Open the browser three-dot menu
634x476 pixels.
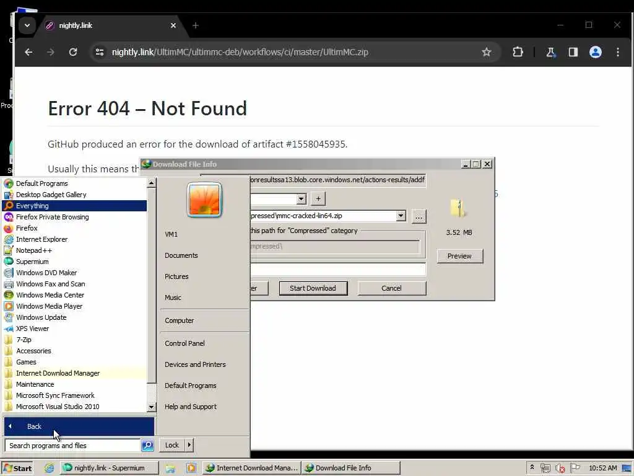click(618, 52)
